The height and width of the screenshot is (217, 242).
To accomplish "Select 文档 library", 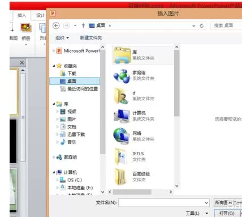I will coord(68,127).
